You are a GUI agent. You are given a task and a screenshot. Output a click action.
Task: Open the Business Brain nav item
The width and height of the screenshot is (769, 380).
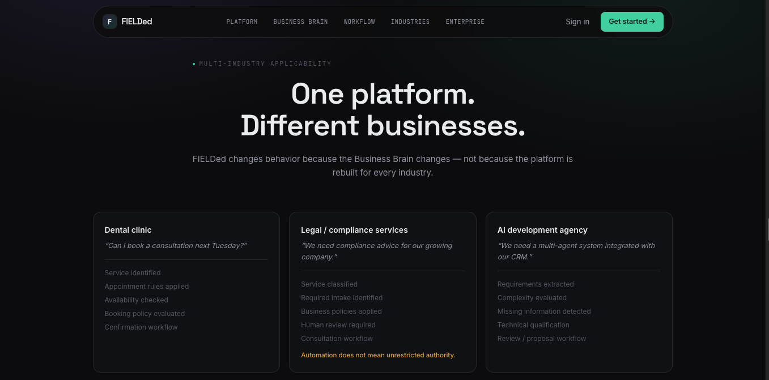click(300, 22)
